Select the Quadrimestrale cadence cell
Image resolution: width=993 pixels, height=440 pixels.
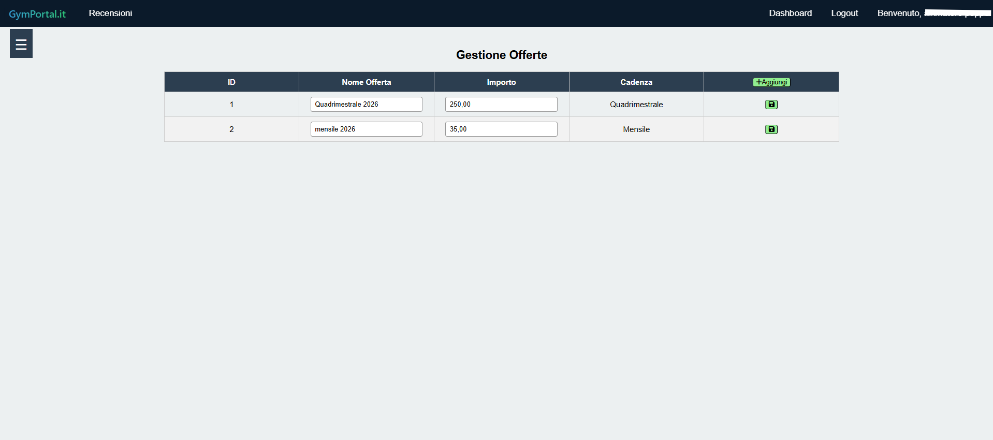point(636,105)
